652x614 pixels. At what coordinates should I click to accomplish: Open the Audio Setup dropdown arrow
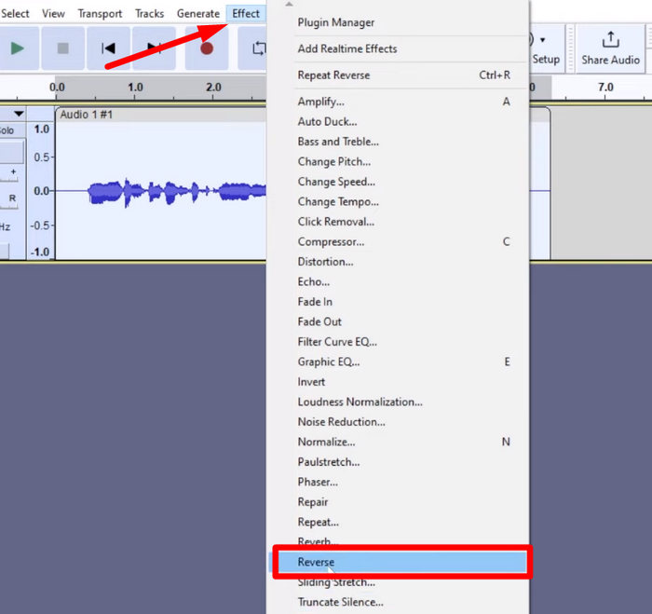pyautogui.click(x=542, y=40)
